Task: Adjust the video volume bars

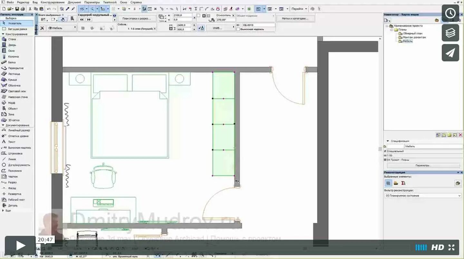Action: pyautogui.click(x=421, y=247)
